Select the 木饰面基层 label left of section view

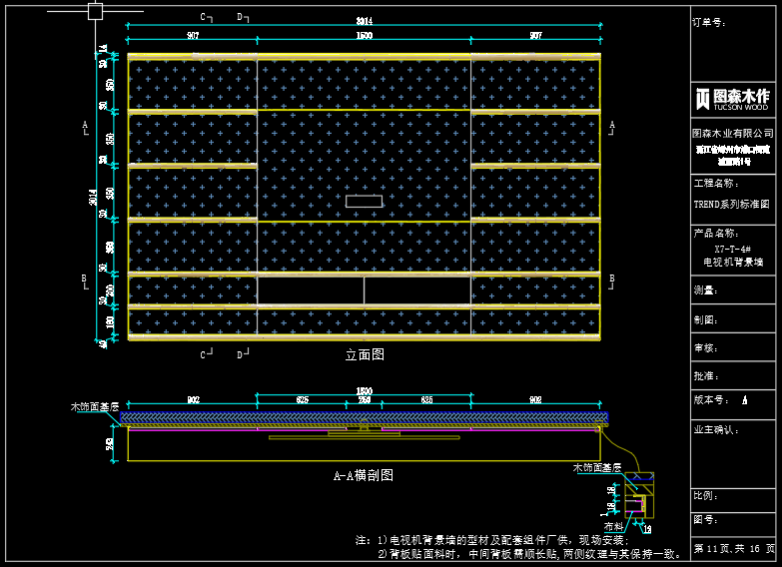pos(94,407)
